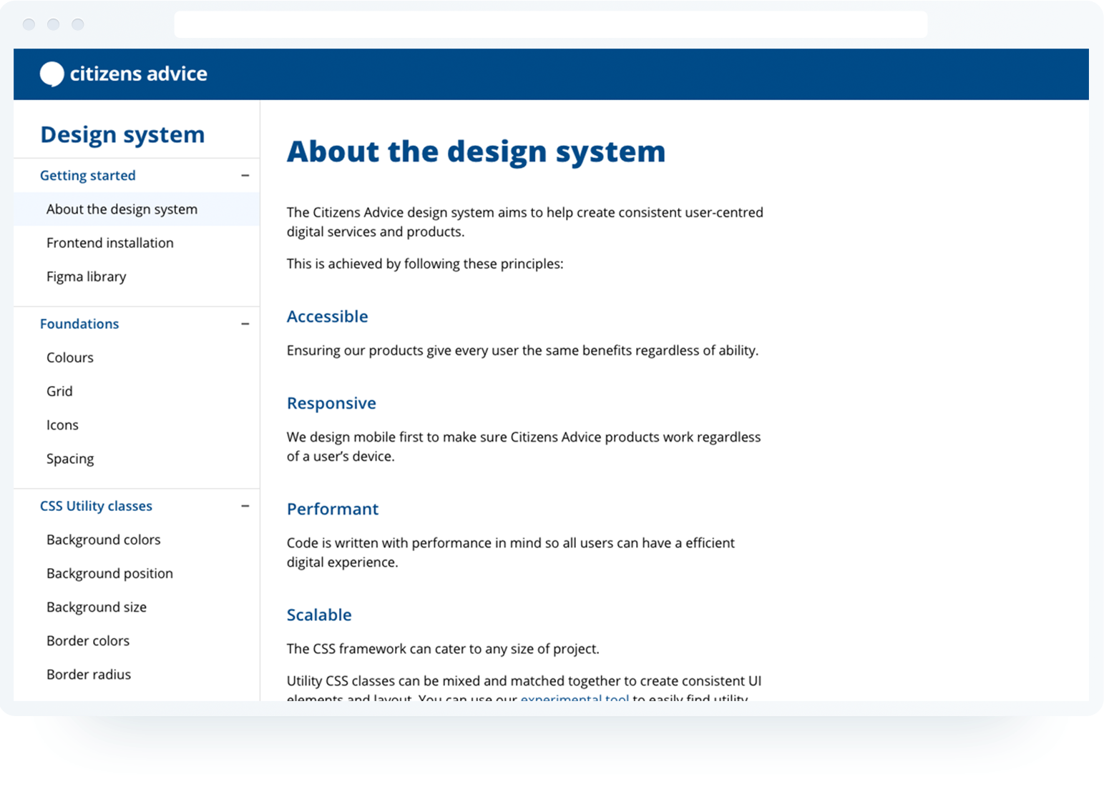Click the first browser window control dot
The image size is (1104, 804).
29,24
